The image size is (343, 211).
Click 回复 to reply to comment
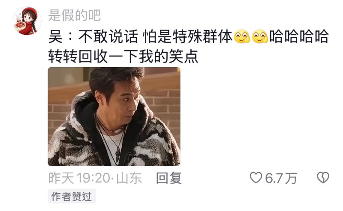point(169,178)
